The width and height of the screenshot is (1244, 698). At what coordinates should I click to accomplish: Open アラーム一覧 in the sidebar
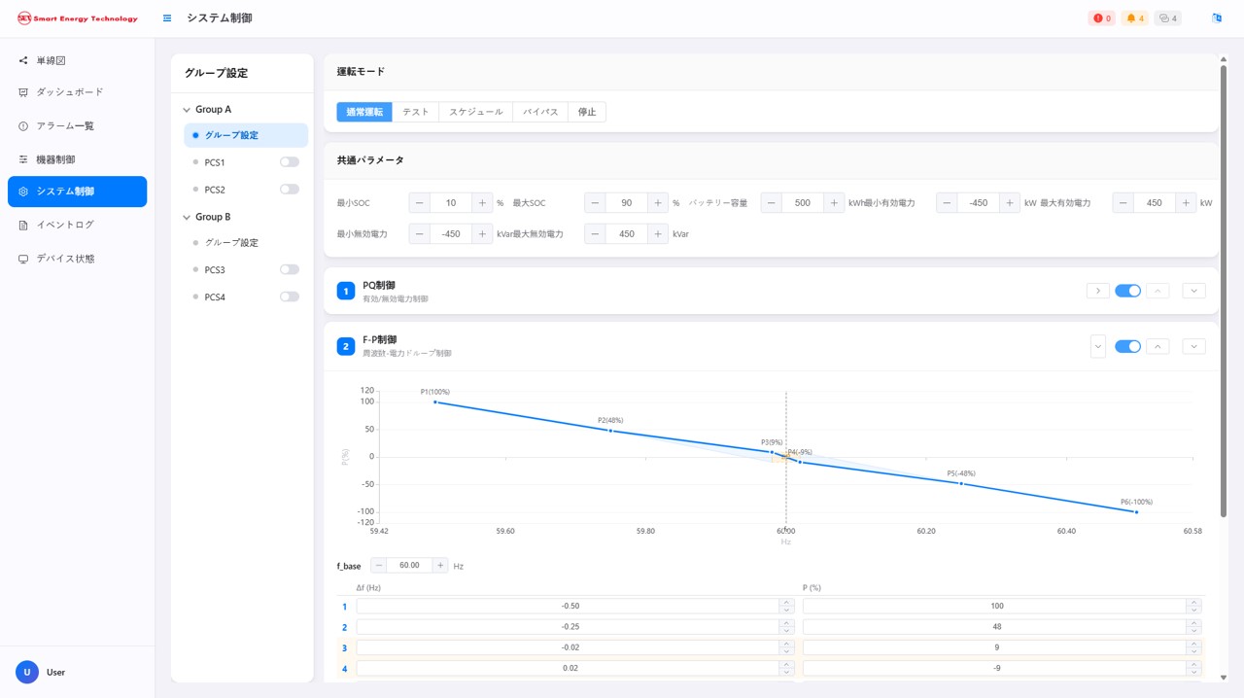point(65,126)
